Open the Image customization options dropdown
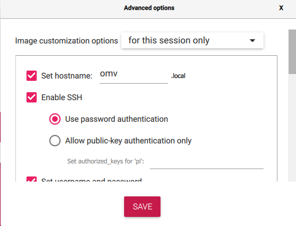The width and height of the screenshot is (296, 226). [192, 40]
